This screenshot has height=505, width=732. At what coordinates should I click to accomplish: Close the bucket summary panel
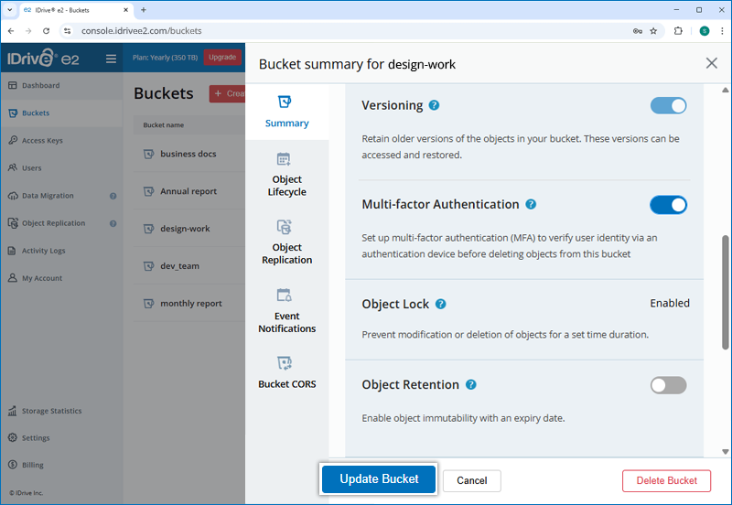711,63
